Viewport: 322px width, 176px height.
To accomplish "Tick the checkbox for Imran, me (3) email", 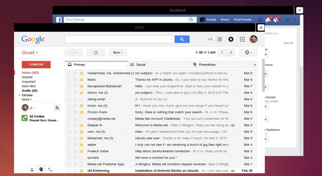I will [x=69, y=106].
